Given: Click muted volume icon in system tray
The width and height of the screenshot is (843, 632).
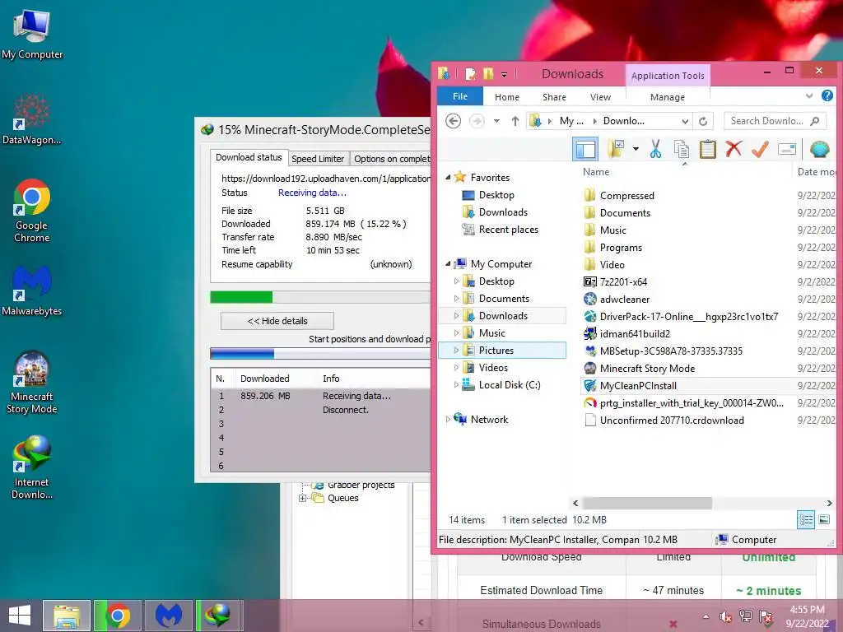Looking at the screenshot, I should 726,616.
